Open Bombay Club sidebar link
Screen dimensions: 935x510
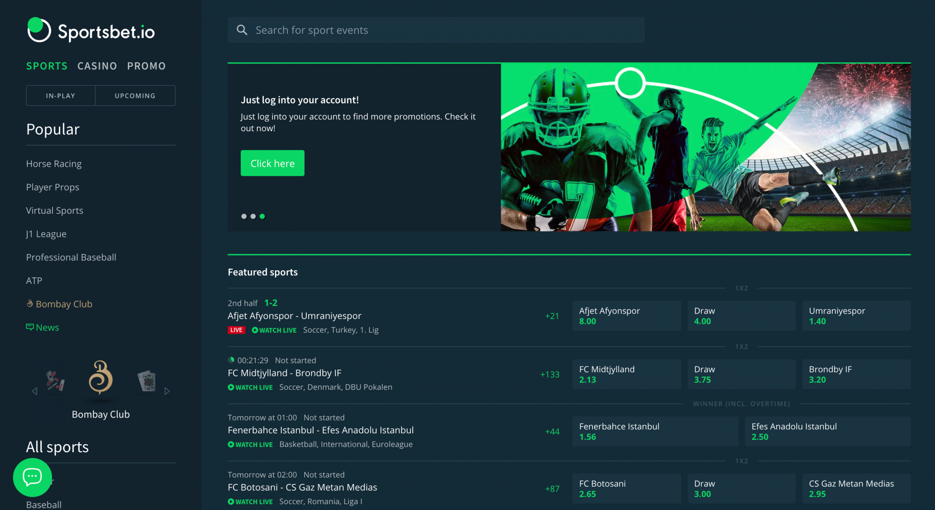tap(59, 304)
